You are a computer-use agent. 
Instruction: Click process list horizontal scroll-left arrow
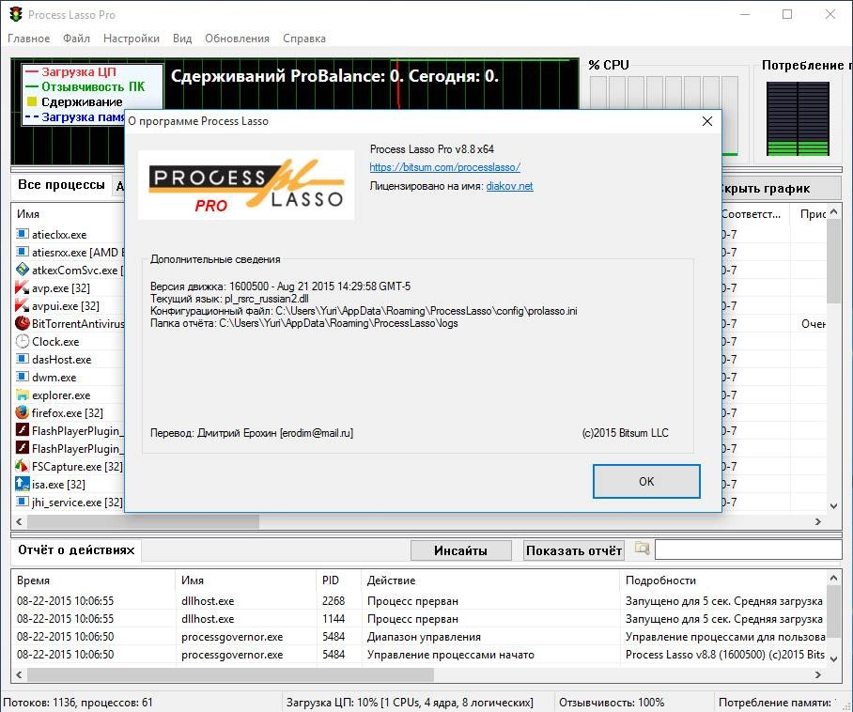[19, 521]
